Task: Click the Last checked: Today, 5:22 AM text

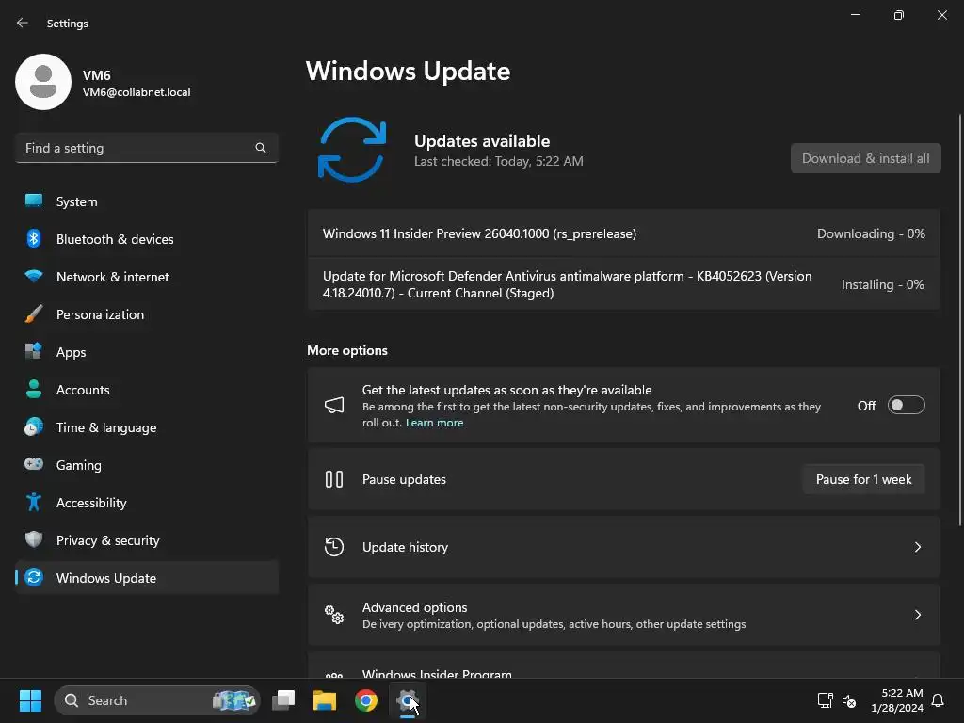Action: 499,161
